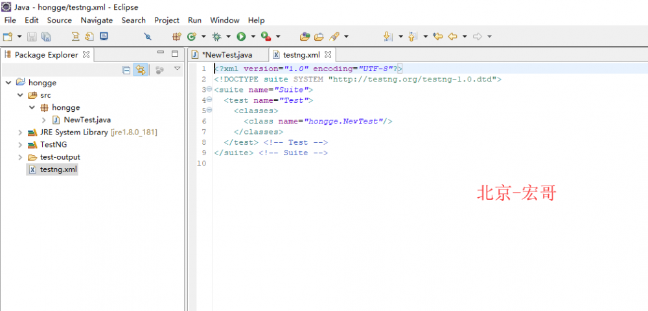Expand the TestNG library node

click(x=20, y=145)
